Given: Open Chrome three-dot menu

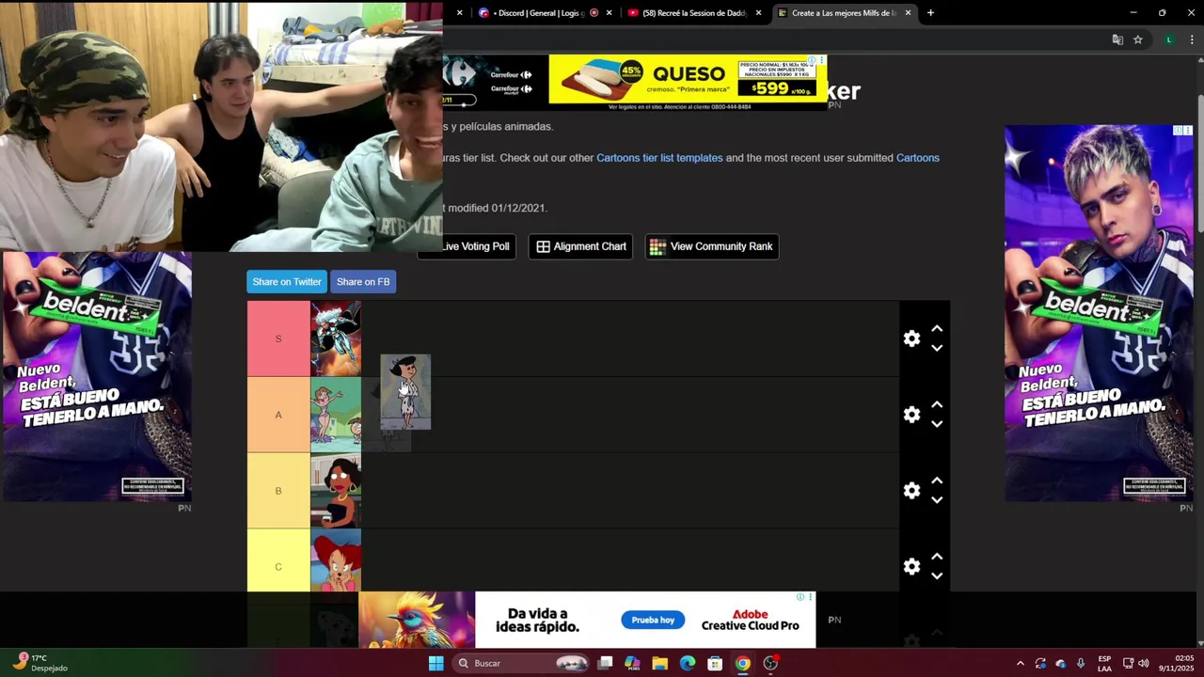Looking at the screenshot, I should pyautogui.click(x=1192, y=39).
